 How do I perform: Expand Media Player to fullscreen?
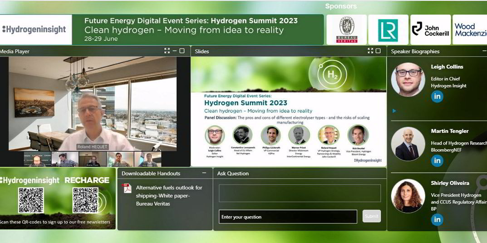[167, 51]
